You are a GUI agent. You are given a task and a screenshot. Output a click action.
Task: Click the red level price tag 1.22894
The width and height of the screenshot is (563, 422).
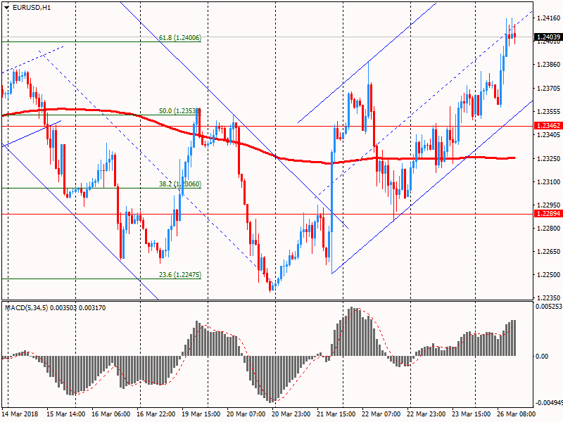tap(548, 214)
